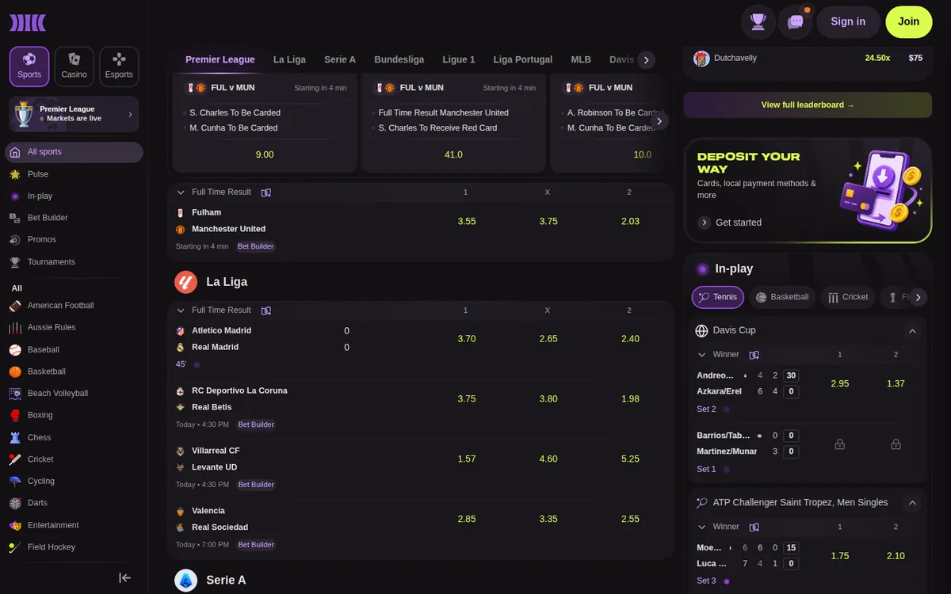Select the Esports section button
Viewport: 951px width, 594px height.
[119, 67]
